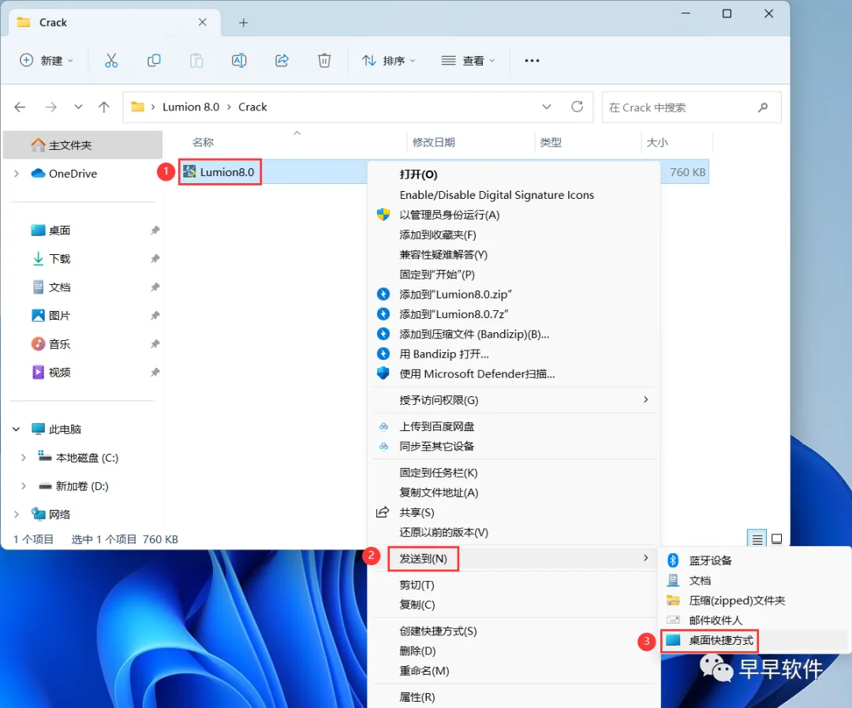Click the search magnifier icon

pyautogui.click(x=763, y=107)
